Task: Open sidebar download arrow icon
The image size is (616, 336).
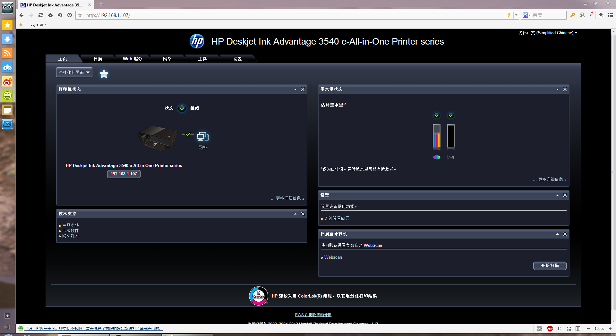Action: (7, 39)
